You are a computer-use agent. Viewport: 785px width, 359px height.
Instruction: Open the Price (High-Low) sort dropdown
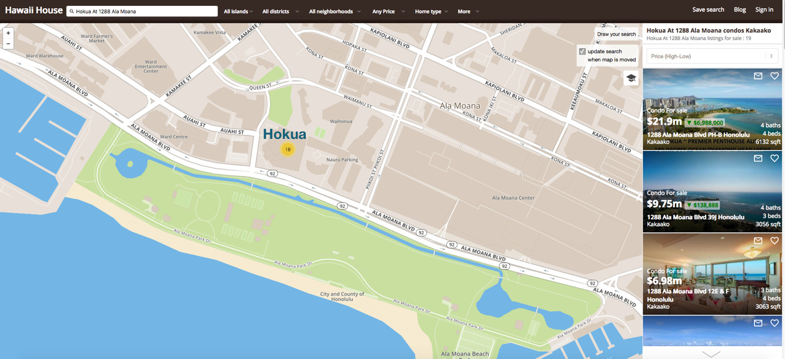(x=712, y=56)
